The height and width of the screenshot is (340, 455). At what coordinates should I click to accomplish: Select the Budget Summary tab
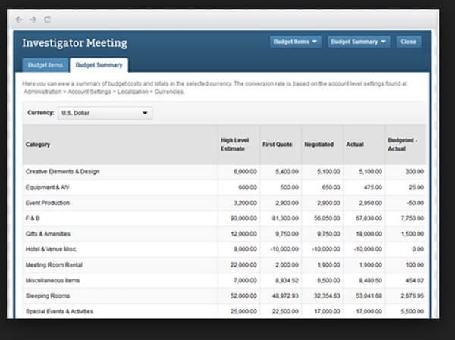(x=99, y=65)
